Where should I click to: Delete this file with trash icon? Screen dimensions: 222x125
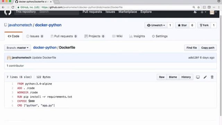pyautogui.click(x=212, y=77)
